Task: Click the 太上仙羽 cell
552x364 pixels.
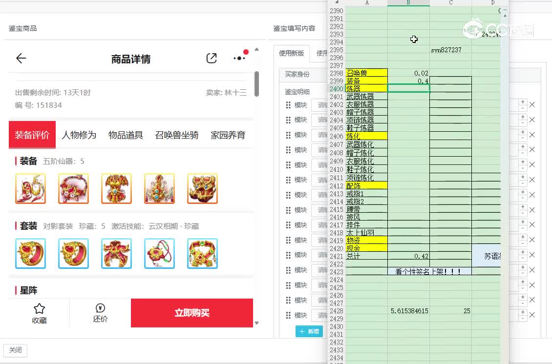Action: (366, 232)
